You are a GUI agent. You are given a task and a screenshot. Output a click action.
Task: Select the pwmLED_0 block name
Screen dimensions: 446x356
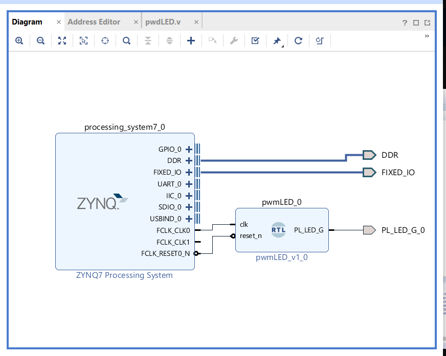click(x=282, y=202)
